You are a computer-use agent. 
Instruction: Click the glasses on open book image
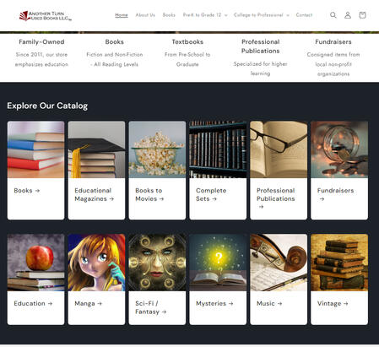(279, 149)
